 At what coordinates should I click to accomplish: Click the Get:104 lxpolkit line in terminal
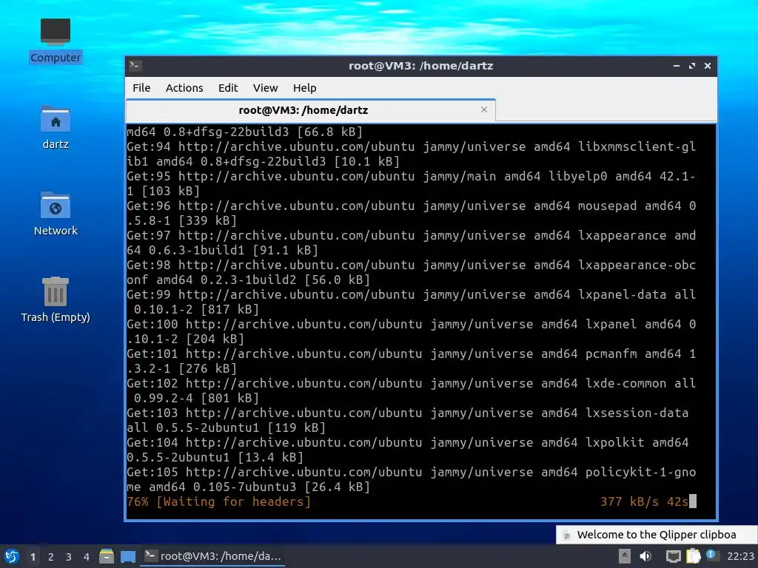click(x=408, y=450)
